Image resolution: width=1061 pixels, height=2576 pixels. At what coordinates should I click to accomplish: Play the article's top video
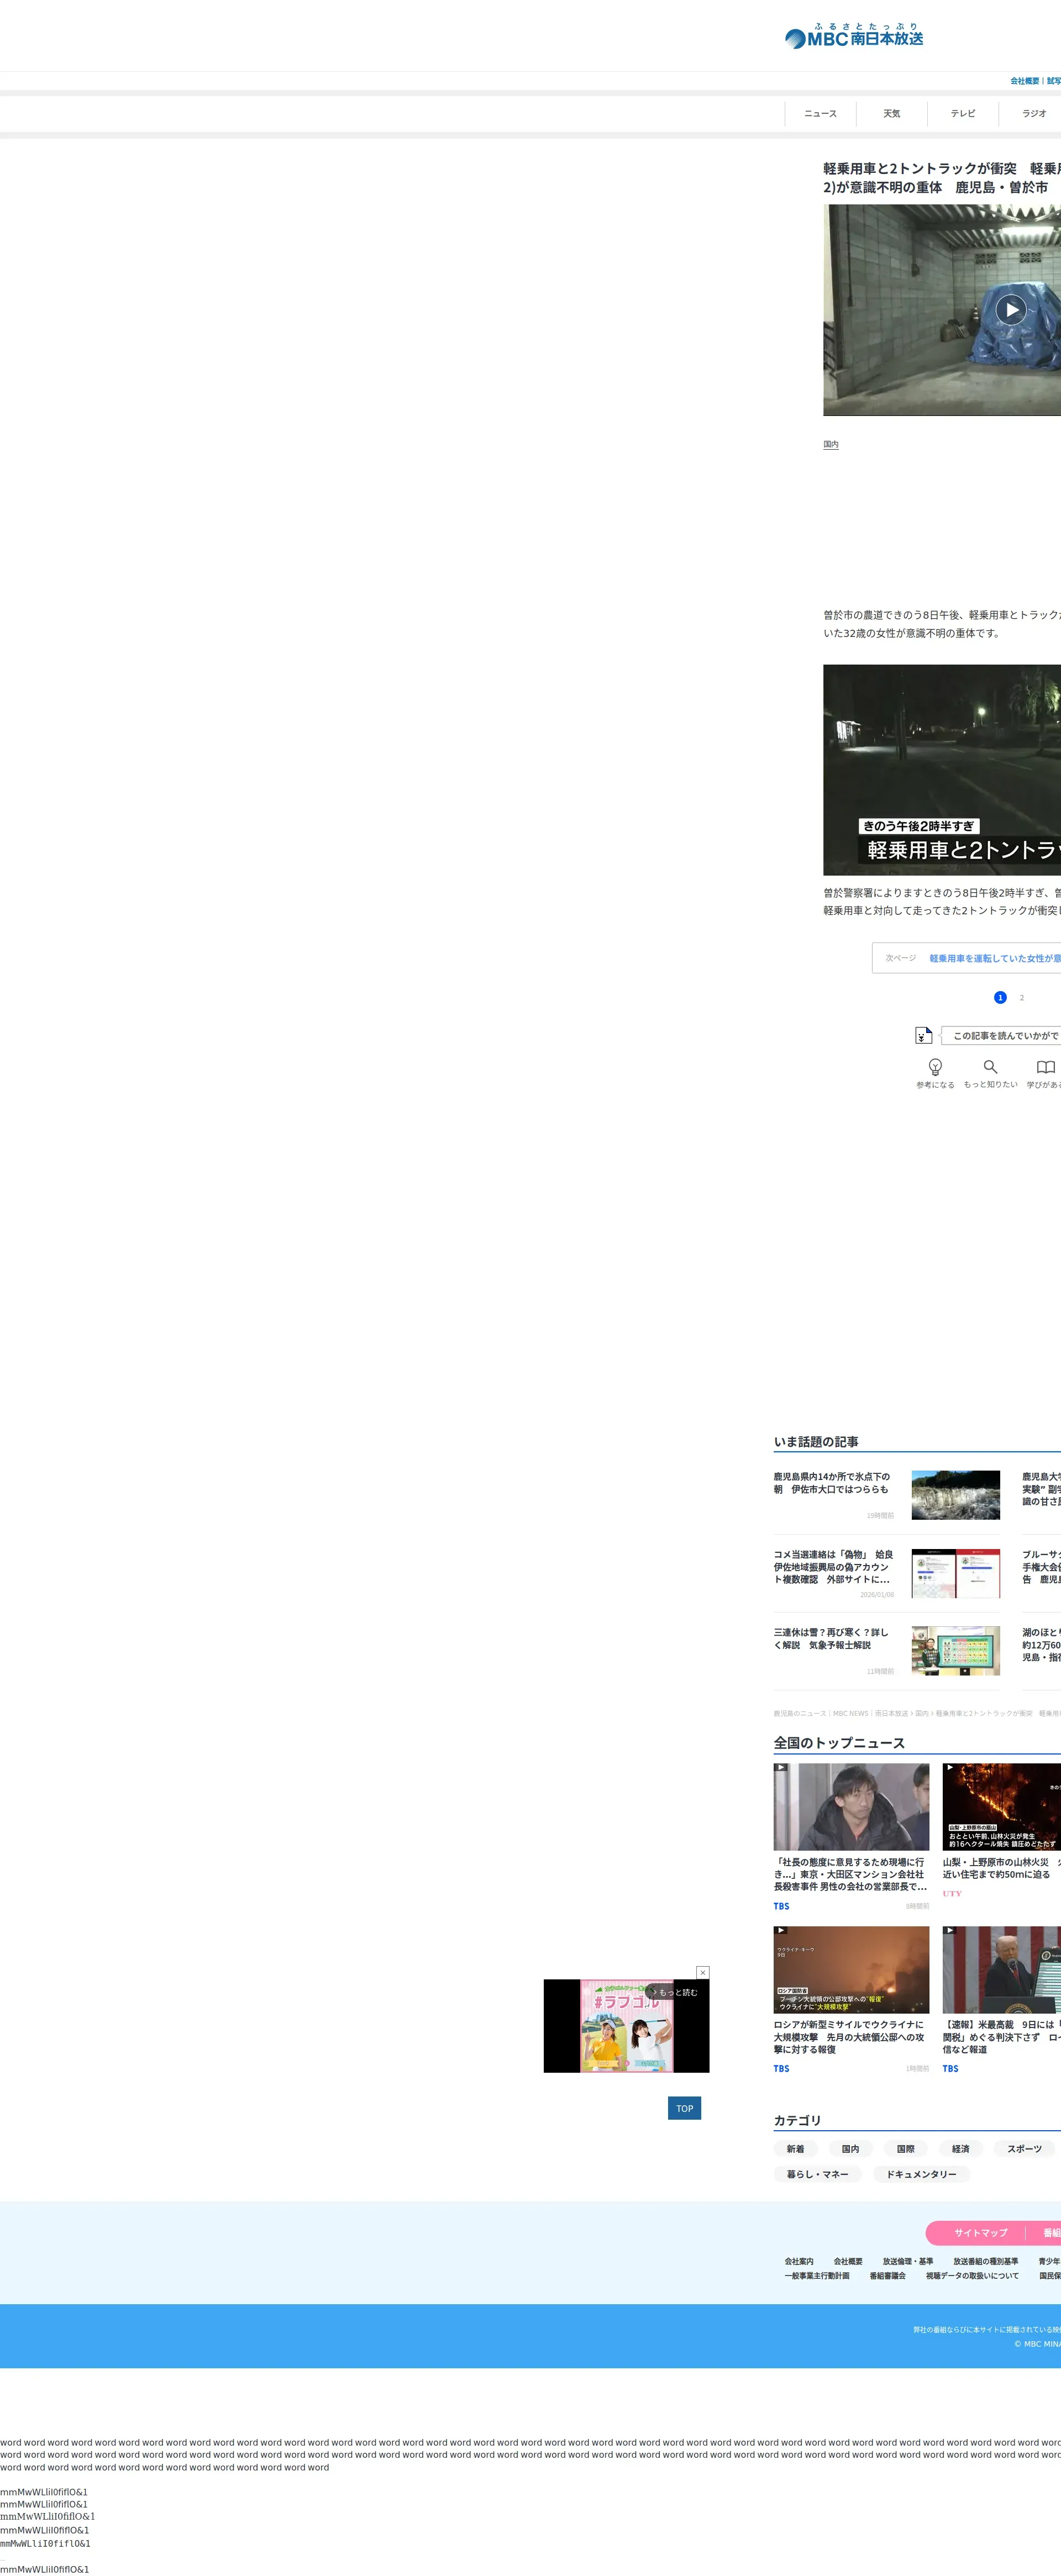1011,309
